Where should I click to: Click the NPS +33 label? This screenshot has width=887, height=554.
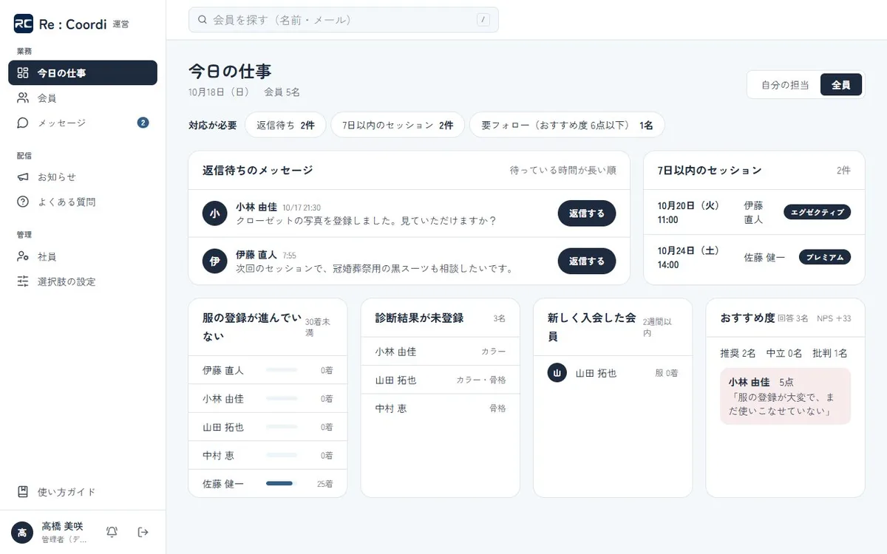pos(834,318)
